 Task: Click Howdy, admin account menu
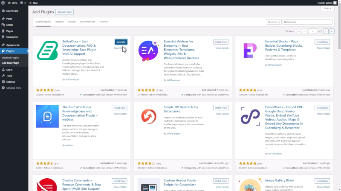pyautogui.click(x=327, y=3)
